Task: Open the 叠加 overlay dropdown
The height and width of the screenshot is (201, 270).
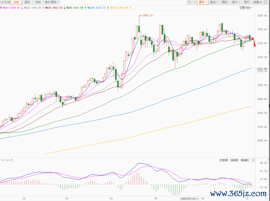Action: click(214, 2)
